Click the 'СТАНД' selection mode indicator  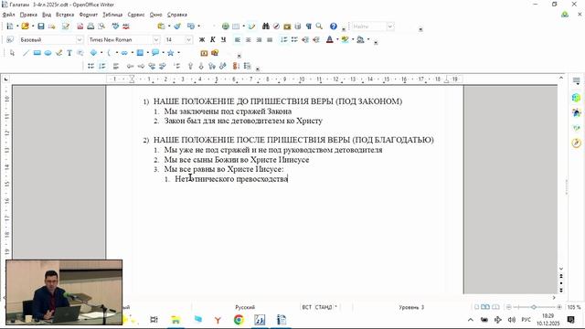324,307
